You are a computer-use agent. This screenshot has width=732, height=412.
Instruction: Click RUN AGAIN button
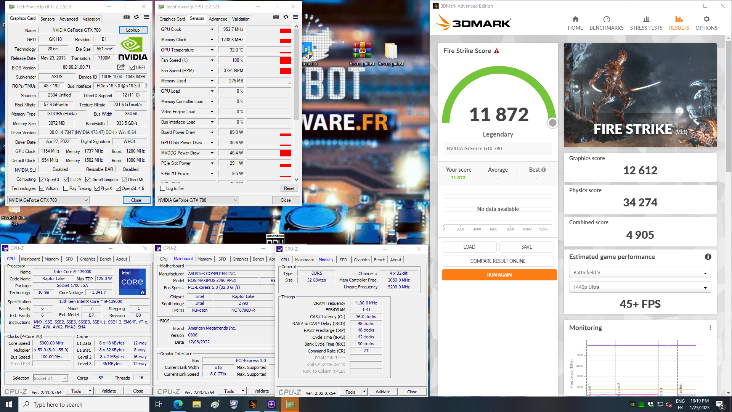click(499, 275)
